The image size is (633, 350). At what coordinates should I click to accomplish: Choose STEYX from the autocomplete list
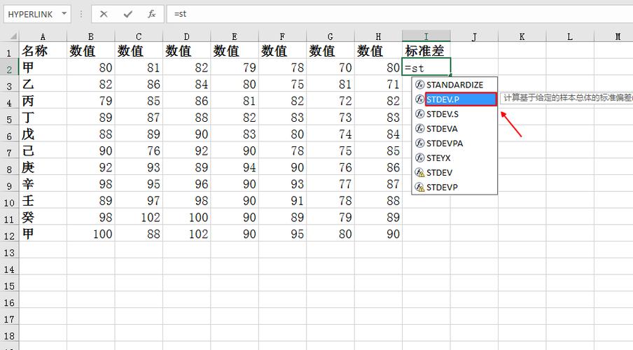(x=454, y=157)
